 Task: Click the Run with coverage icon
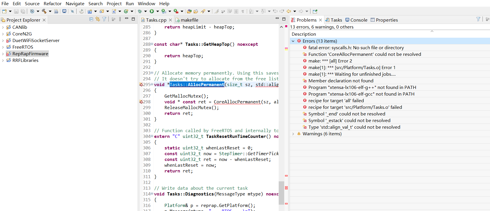(164, 11)
